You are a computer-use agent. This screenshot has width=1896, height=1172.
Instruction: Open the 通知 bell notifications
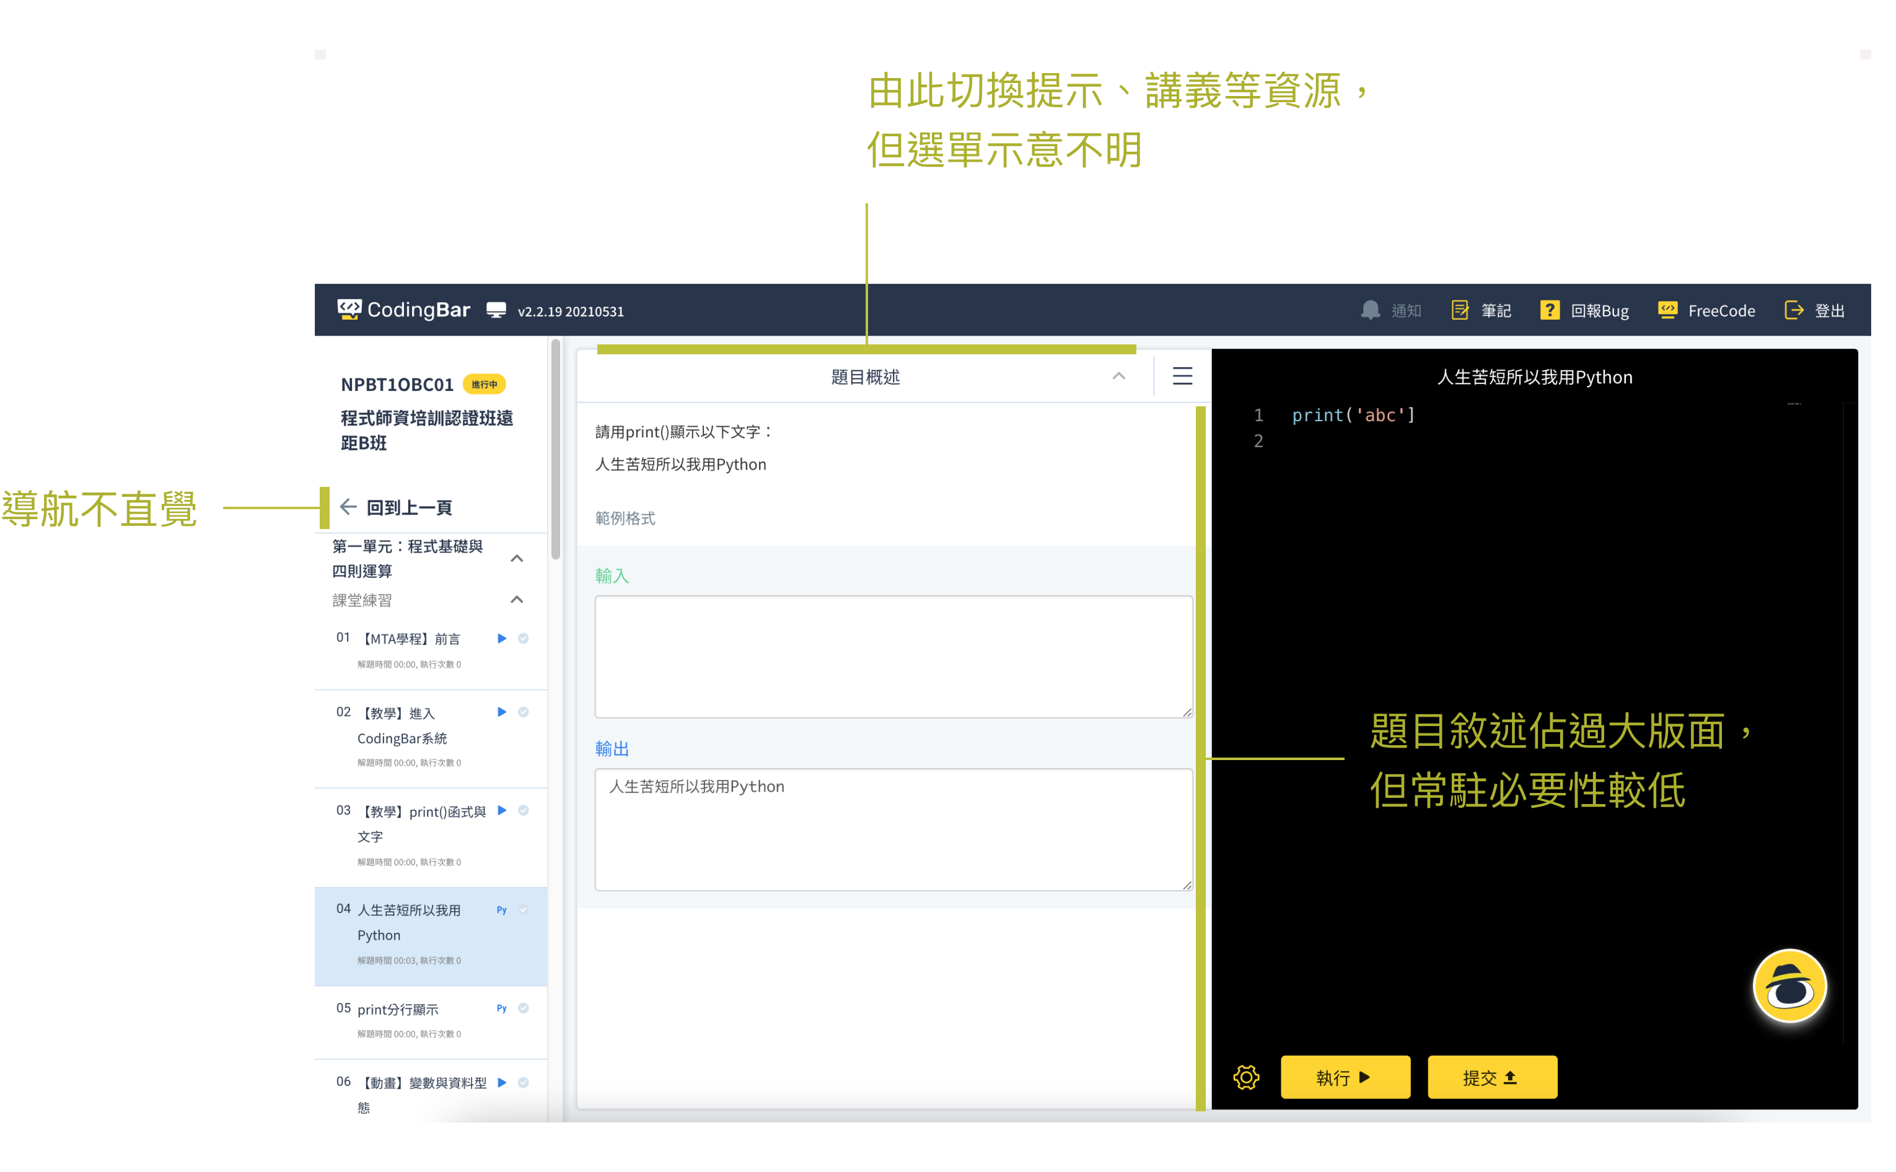click(x=1390, y=310)
